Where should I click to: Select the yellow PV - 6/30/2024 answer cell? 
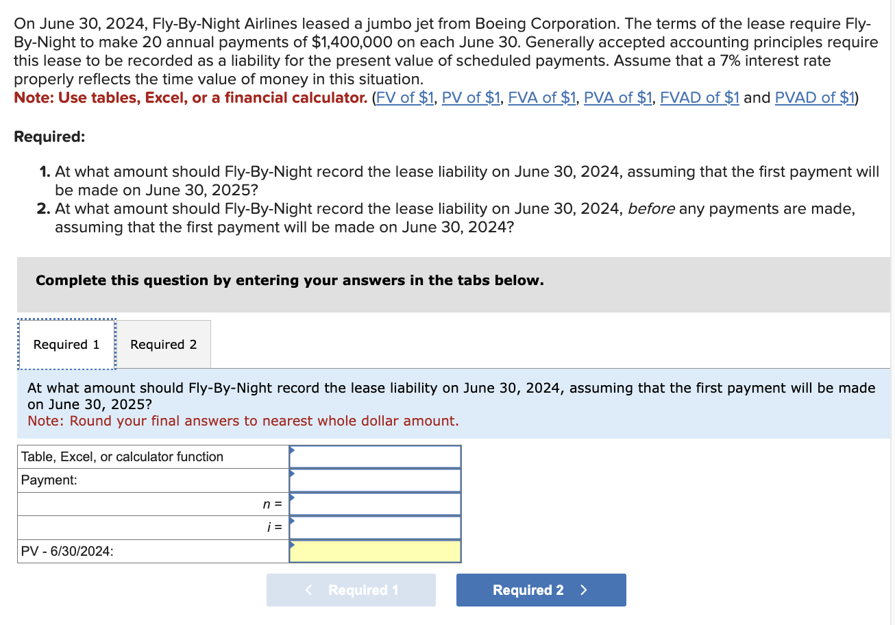coord(376,550)
